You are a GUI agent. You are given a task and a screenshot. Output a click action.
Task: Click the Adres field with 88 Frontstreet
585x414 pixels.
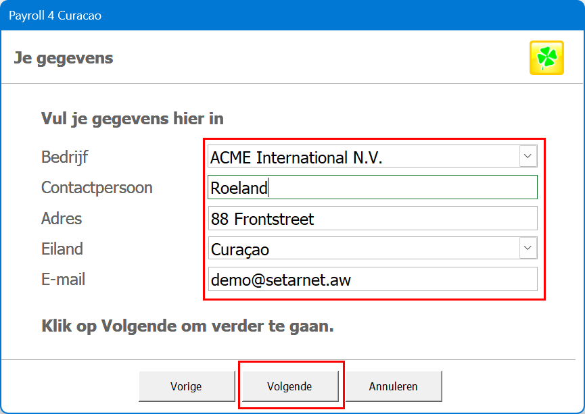[x=372, y=219]
